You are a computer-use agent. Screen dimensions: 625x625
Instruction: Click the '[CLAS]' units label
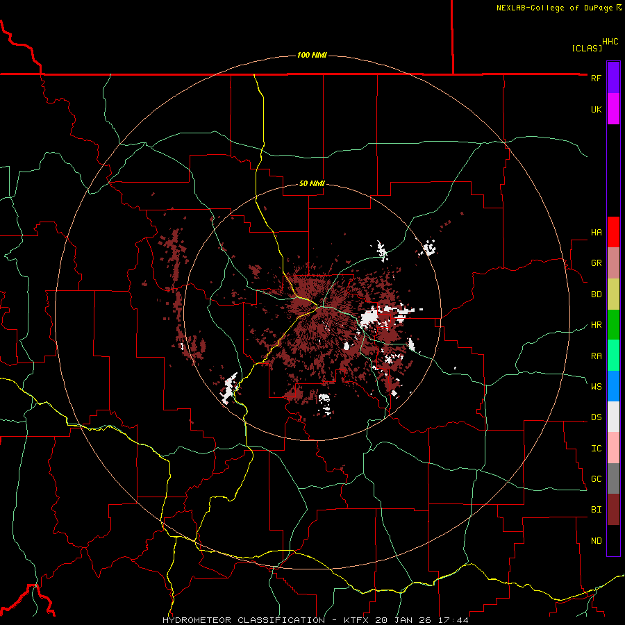coord(587,48)
